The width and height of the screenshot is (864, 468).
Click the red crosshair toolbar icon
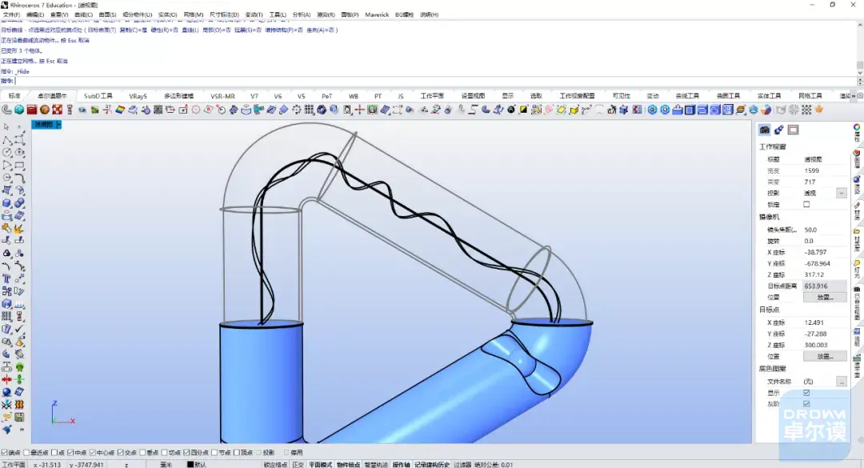coord(360,110)
